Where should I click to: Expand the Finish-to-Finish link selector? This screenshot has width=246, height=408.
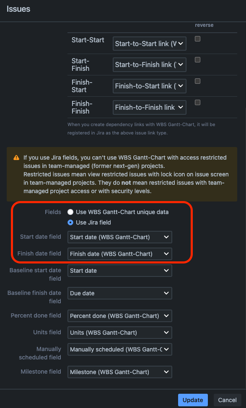pos(149,107)
